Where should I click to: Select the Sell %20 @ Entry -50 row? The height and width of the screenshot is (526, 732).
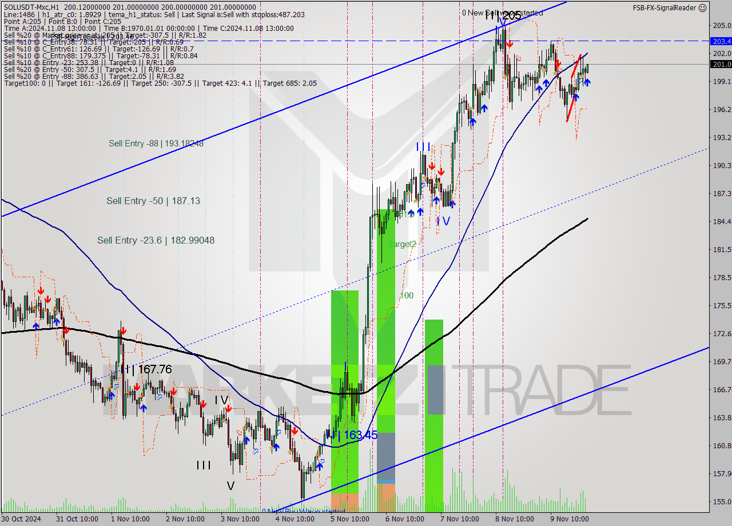tap(90, 69)
